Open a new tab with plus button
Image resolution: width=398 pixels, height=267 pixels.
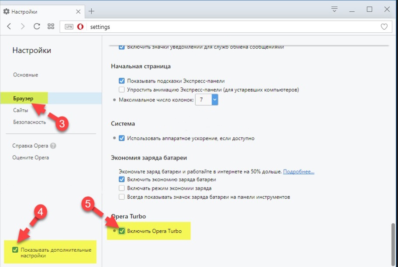91,11
